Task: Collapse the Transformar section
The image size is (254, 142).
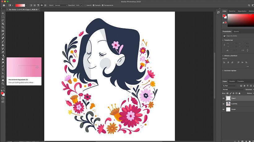Action: click(223, 40)
